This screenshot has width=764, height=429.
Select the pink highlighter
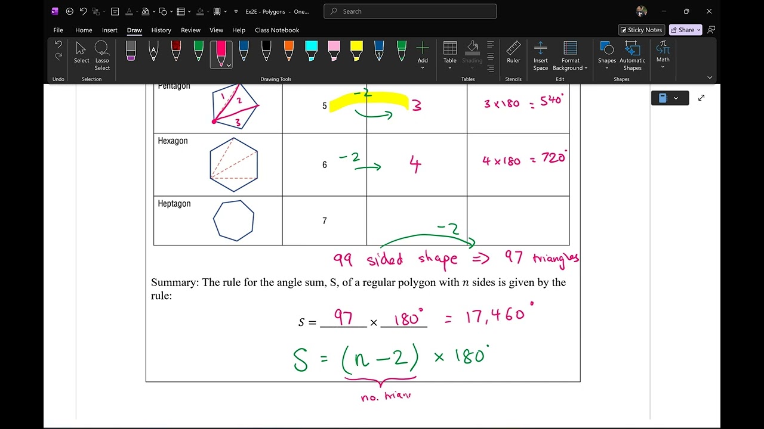click(334, 51)
